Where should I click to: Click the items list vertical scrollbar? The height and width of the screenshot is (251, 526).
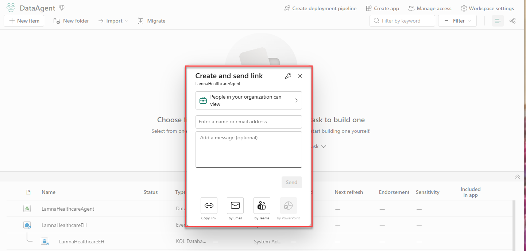pos(514,225)
